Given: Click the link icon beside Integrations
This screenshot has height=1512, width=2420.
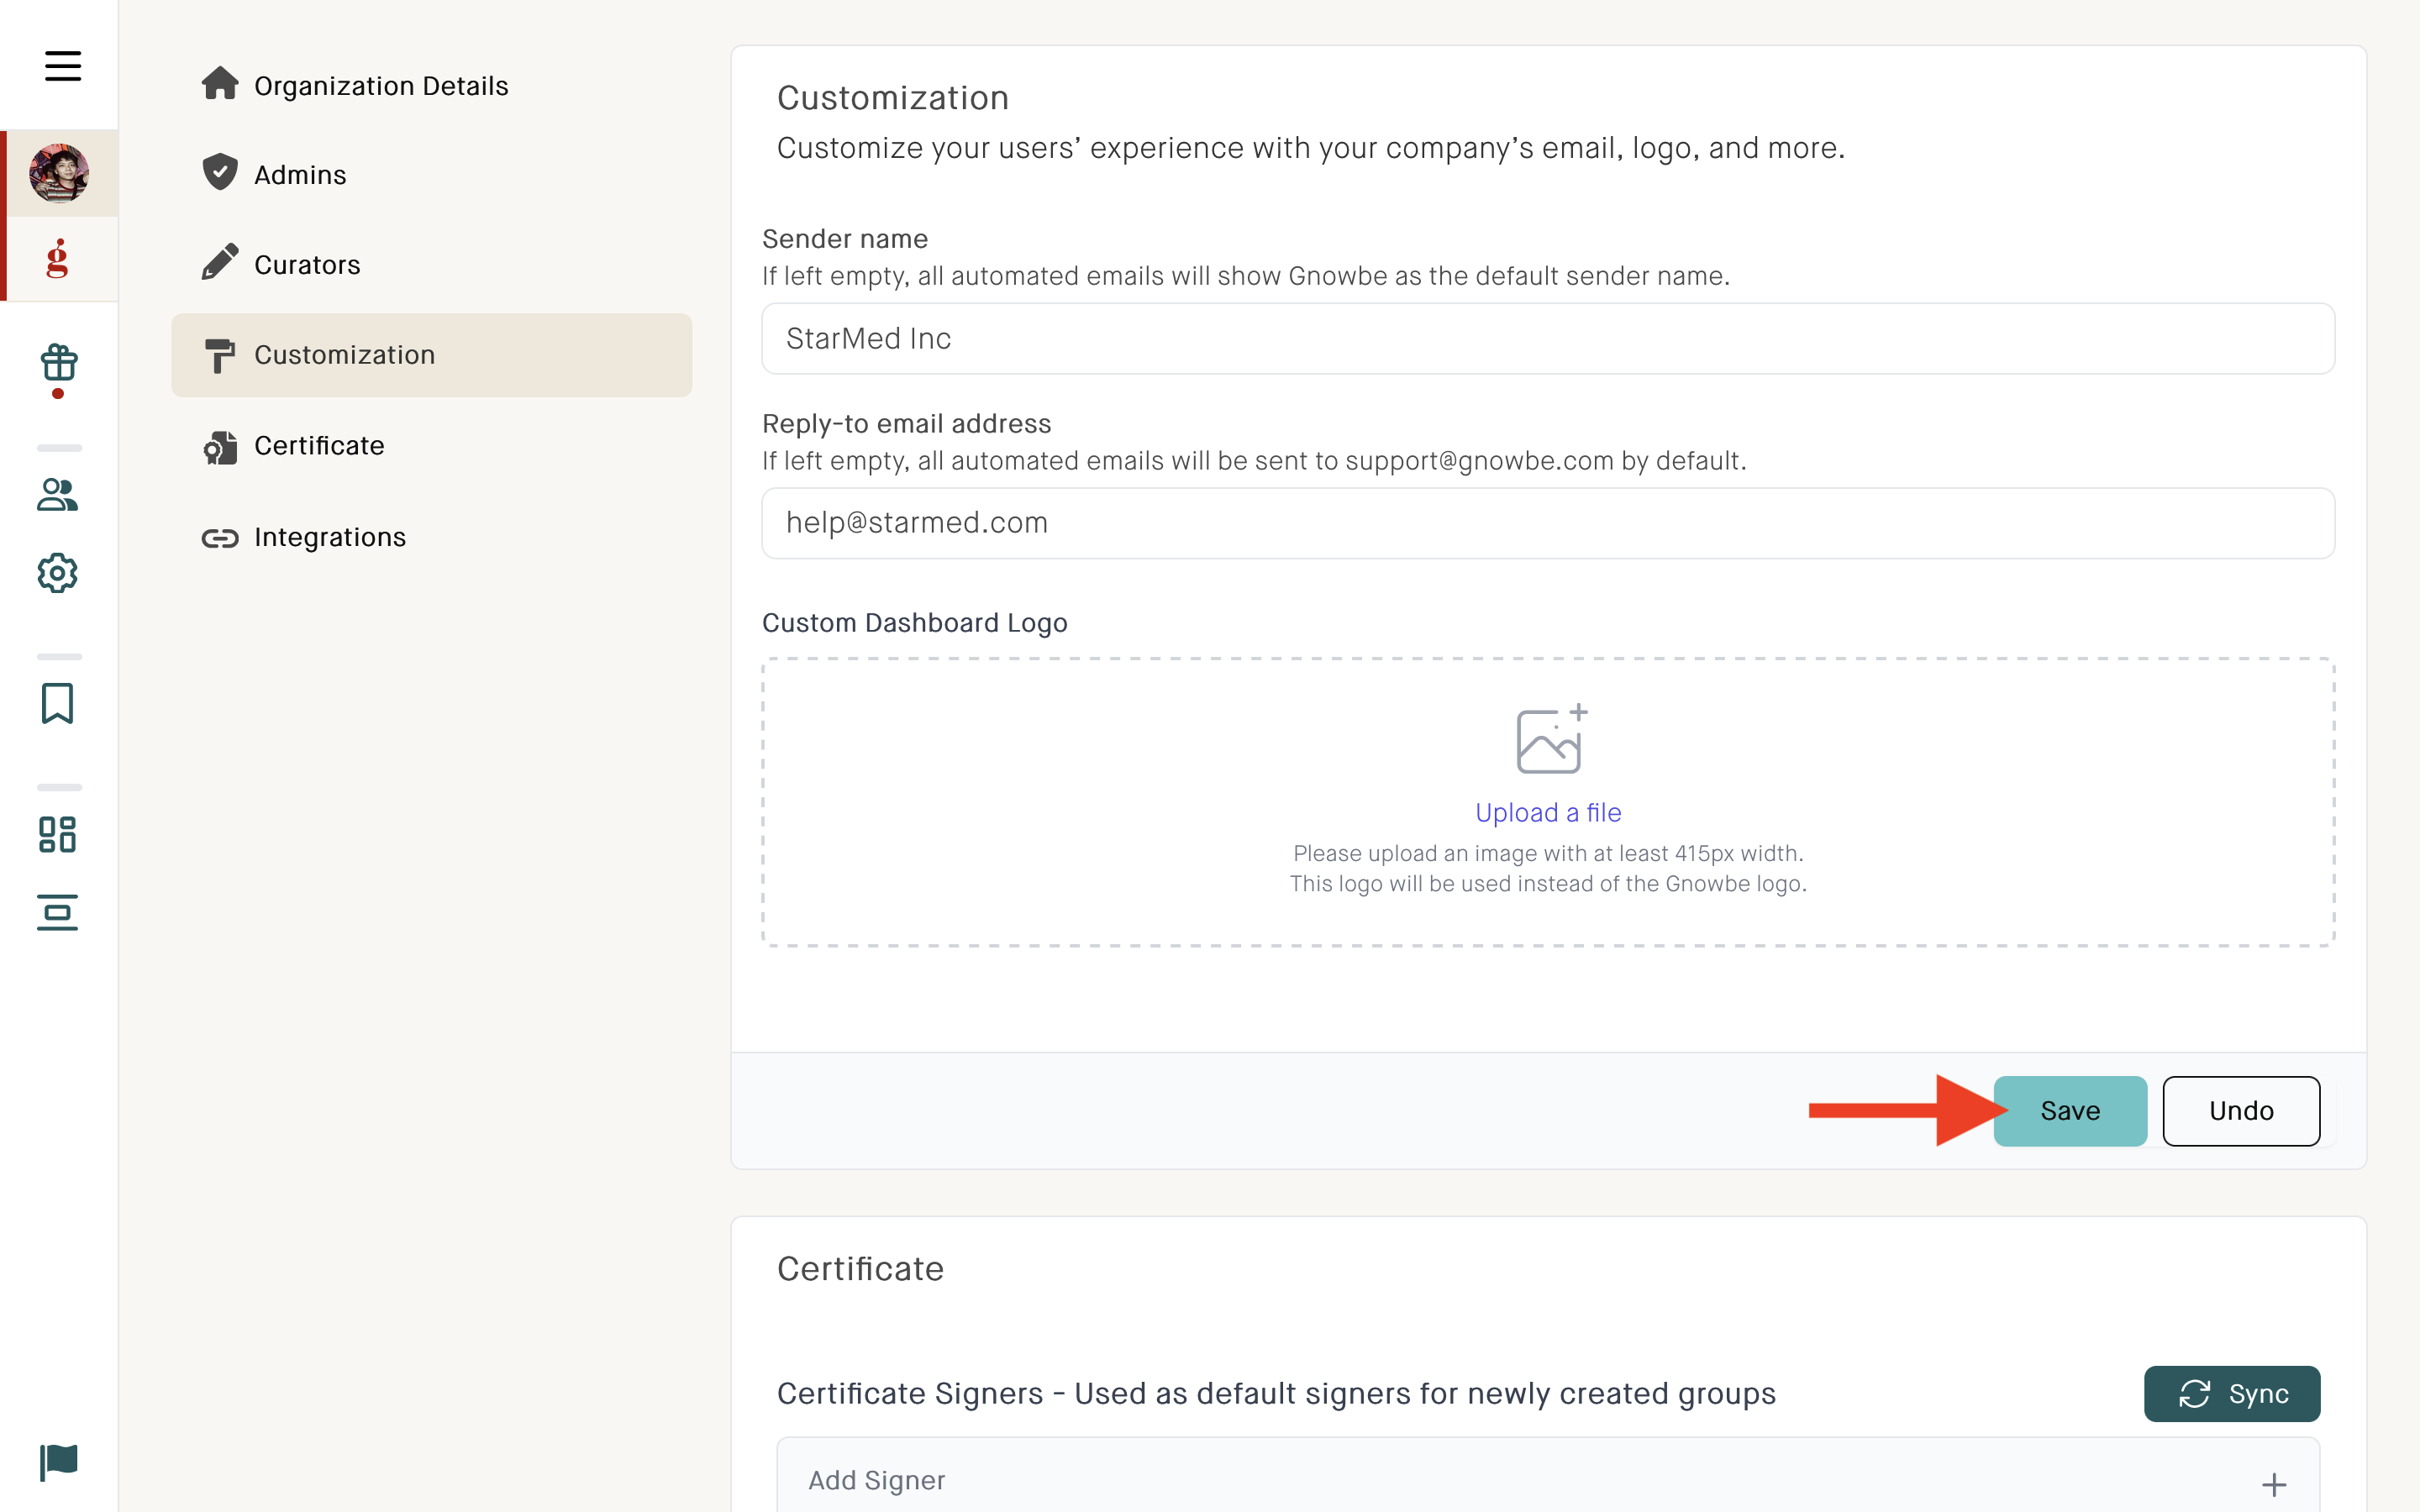Looking at the screenshot, I should pyautogui.click(x=220, y=538).
